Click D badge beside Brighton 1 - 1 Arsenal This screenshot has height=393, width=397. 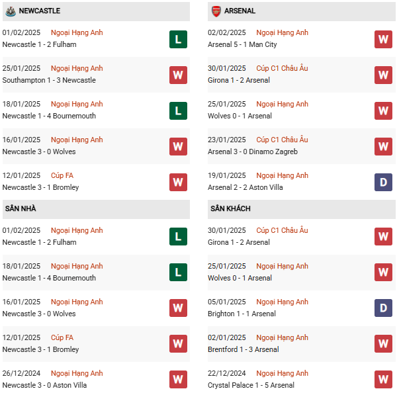click(x=383, y=308)
